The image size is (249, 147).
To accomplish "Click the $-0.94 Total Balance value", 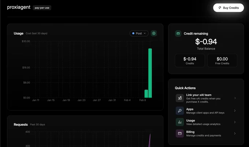I will tap(206, 42).
